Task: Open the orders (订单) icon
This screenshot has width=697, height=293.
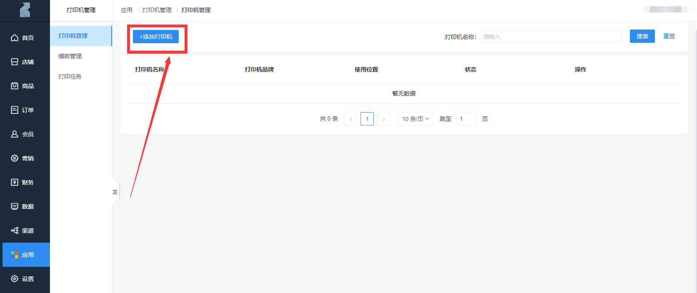Action: (15, 110)
